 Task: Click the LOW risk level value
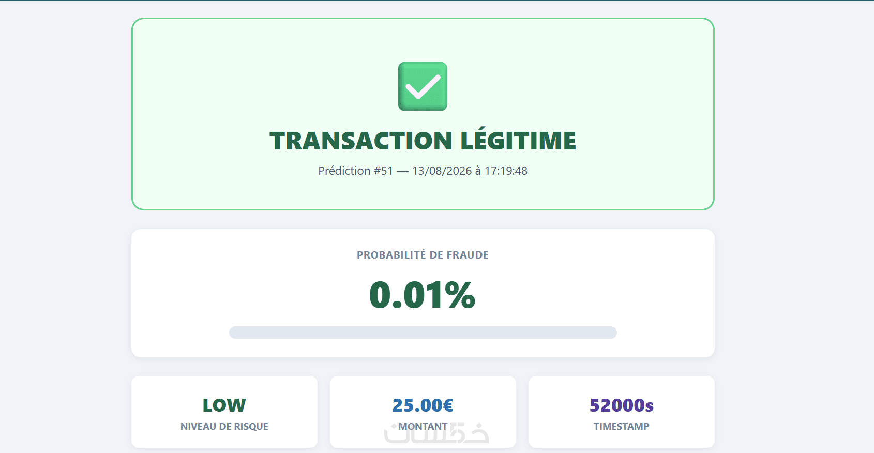[x=224, y=405]
